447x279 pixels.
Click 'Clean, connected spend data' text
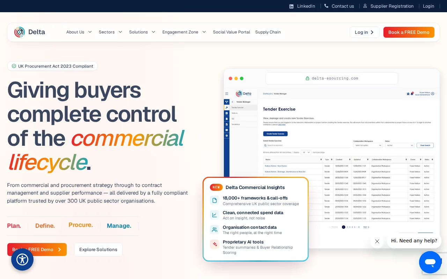253,212
